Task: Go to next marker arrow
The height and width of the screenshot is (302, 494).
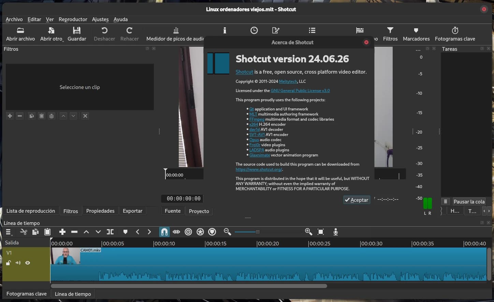Action: pos(149,232)
